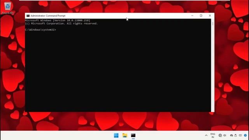
Task: Open File Explorer from the taskbar
Action: click(125, 135)
